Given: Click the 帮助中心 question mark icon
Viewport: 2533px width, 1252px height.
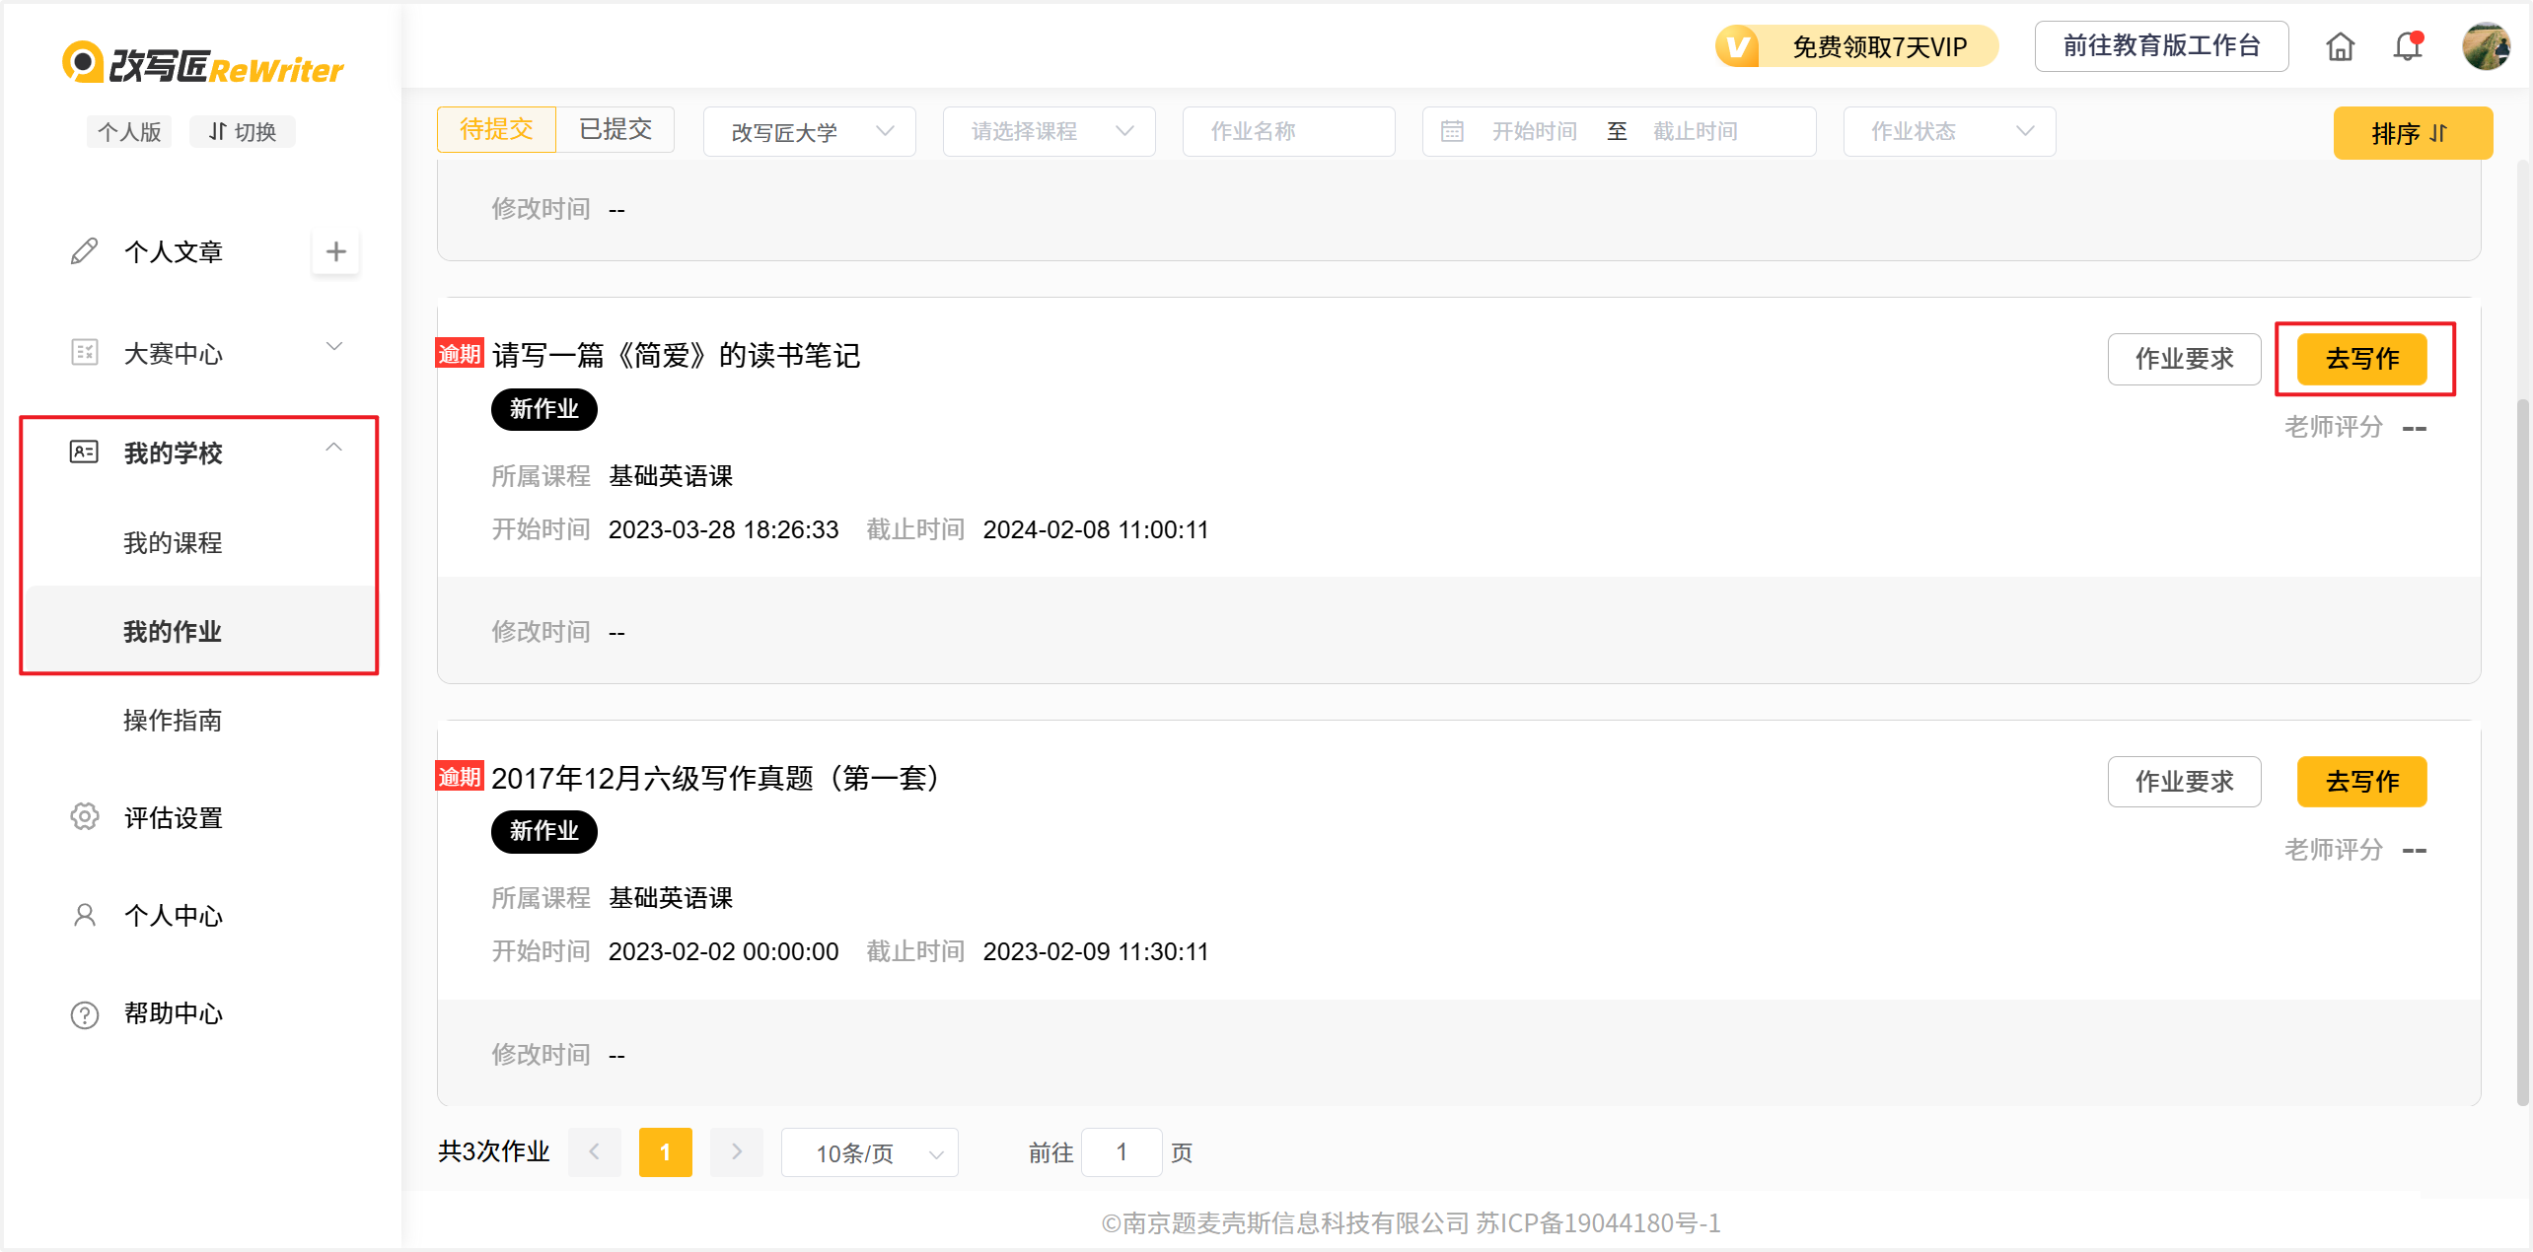Looking at the screenshot, I should click(85, 1014).
